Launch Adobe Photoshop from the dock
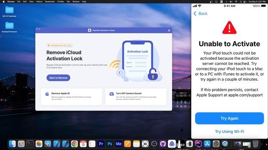 110,144
